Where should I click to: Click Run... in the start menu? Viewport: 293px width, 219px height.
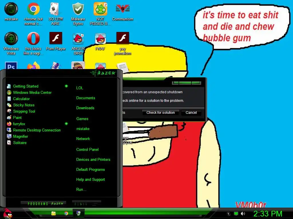coord(81,190)
